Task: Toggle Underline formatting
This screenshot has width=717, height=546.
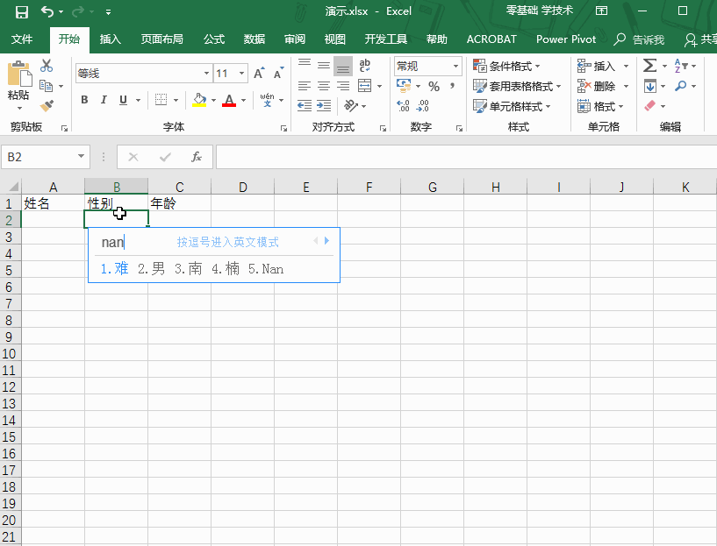Action: coord(123,100)
